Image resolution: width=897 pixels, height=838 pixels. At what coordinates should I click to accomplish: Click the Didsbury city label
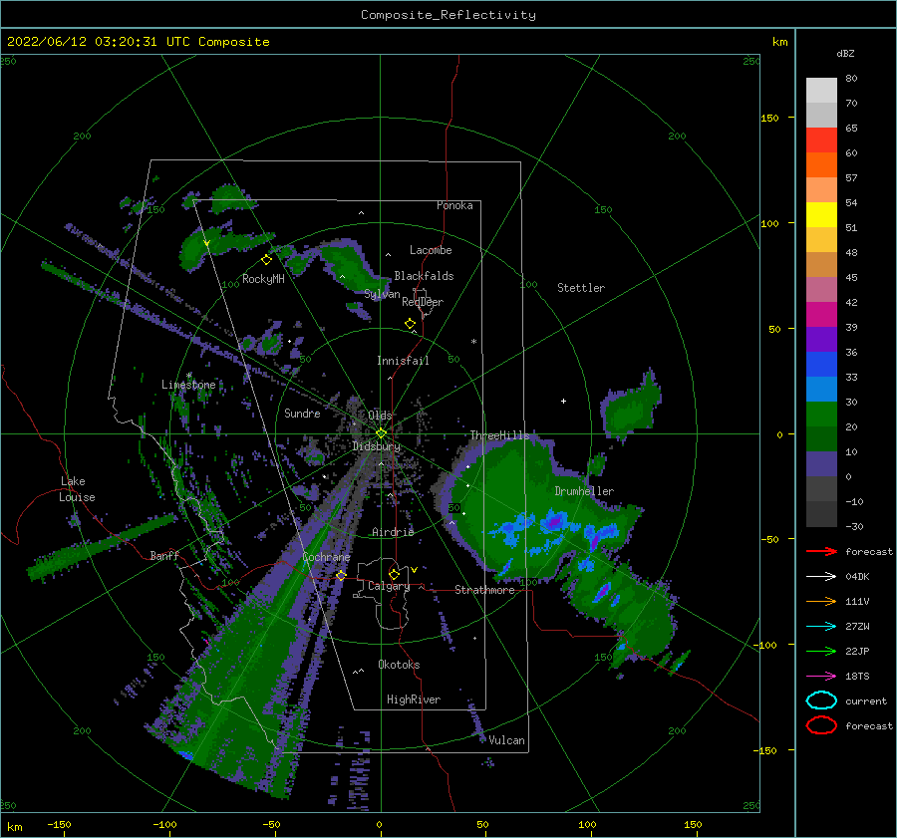click(x=376, y=446)
